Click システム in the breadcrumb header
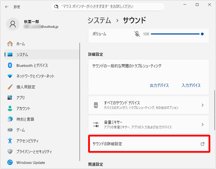 (x=99, y=20)
